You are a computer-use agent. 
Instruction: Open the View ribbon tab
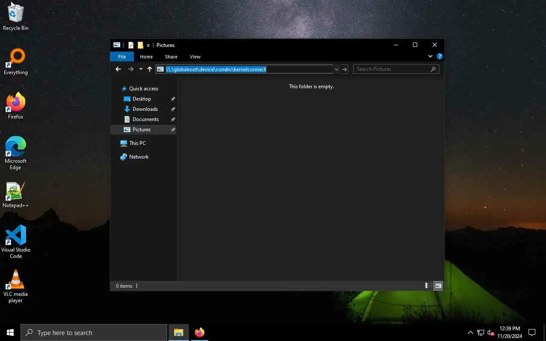(x=195, y=57)
